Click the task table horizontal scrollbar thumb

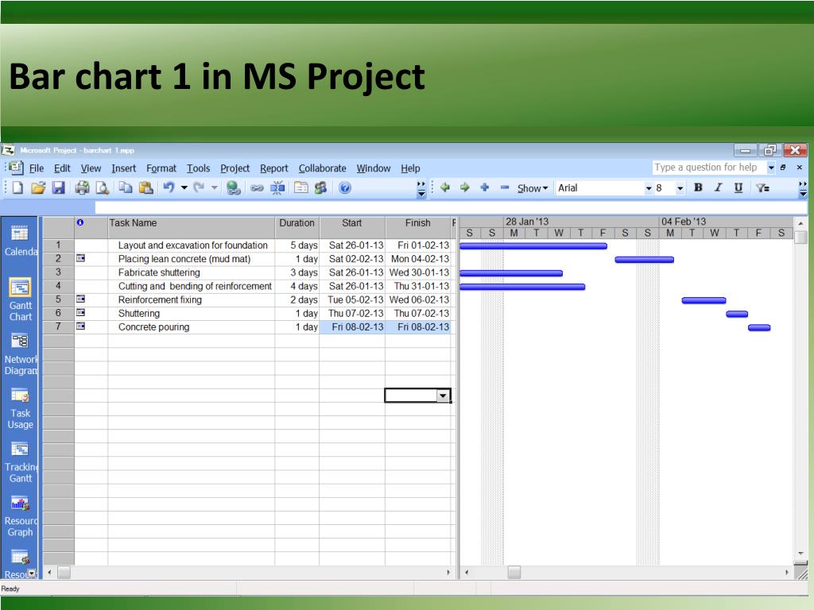click(64, 572)
